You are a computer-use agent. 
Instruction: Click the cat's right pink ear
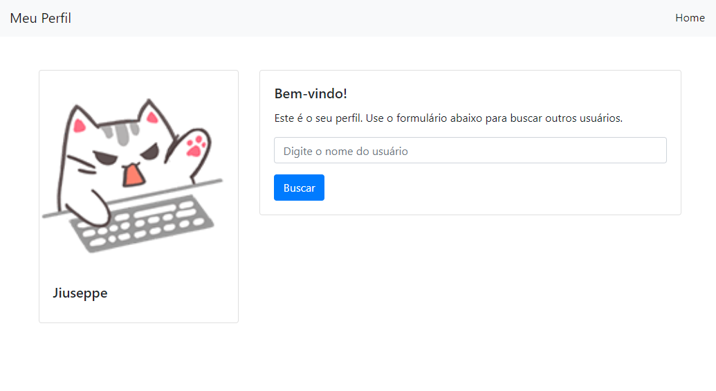click(x=152, y=118)
